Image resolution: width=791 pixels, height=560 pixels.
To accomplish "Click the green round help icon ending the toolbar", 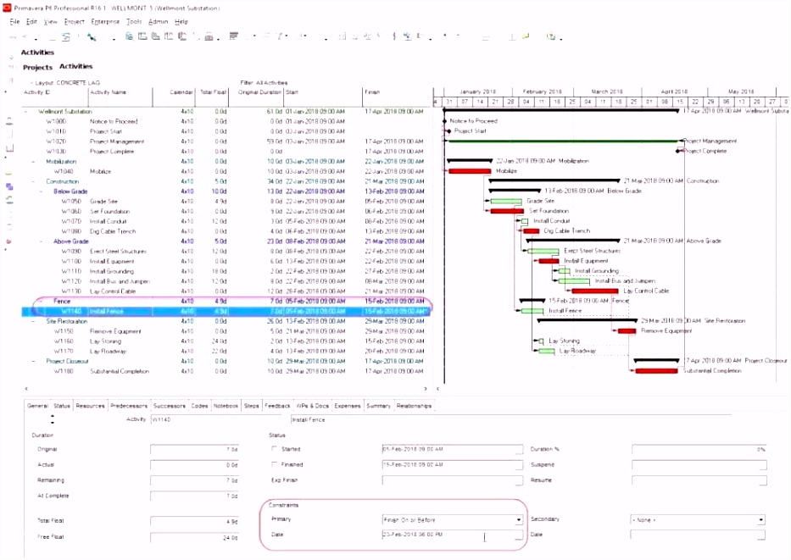I will [x=551, y=36].
